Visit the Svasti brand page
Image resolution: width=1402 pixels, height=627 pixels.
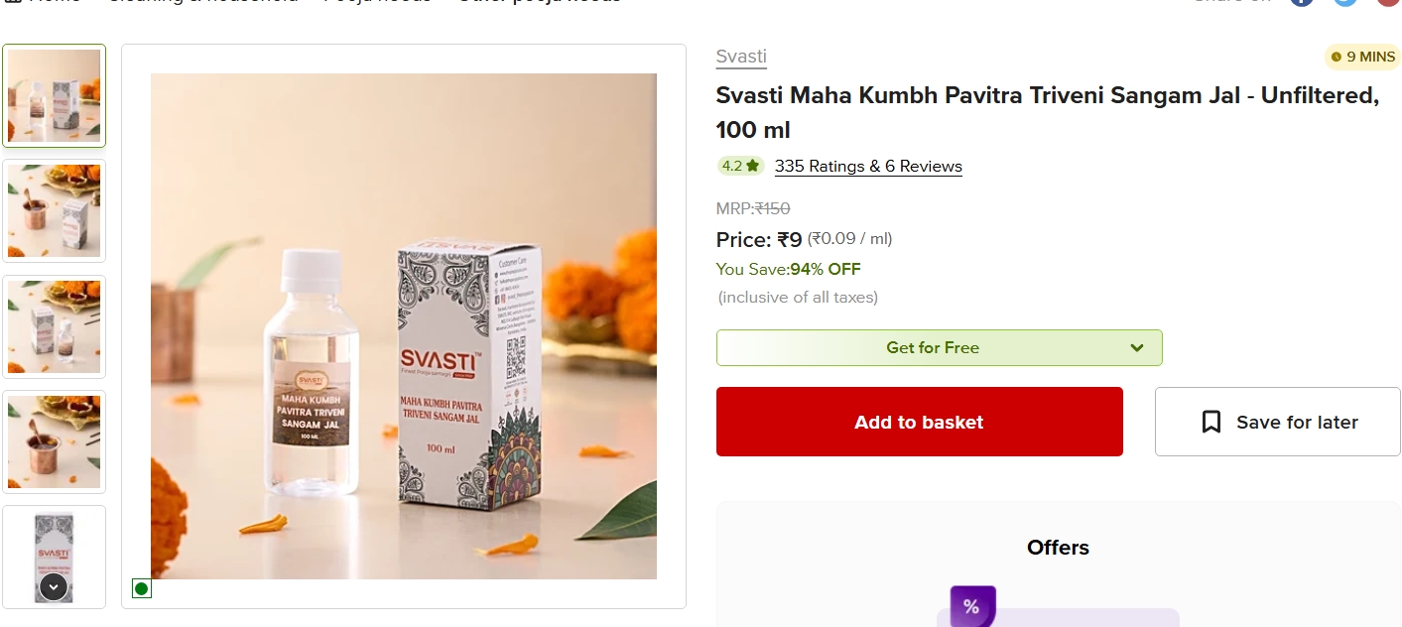740,56
